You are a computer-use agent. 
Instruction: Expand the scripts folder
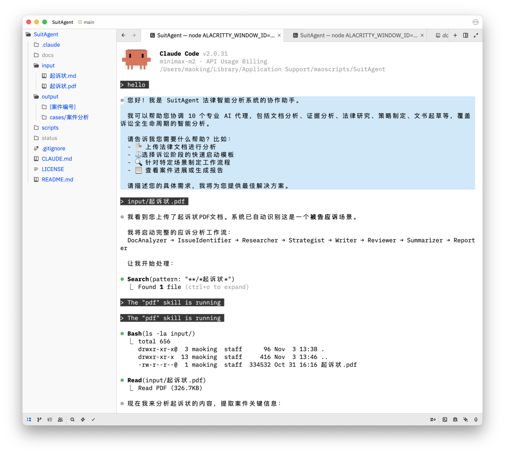pos(50,128)
